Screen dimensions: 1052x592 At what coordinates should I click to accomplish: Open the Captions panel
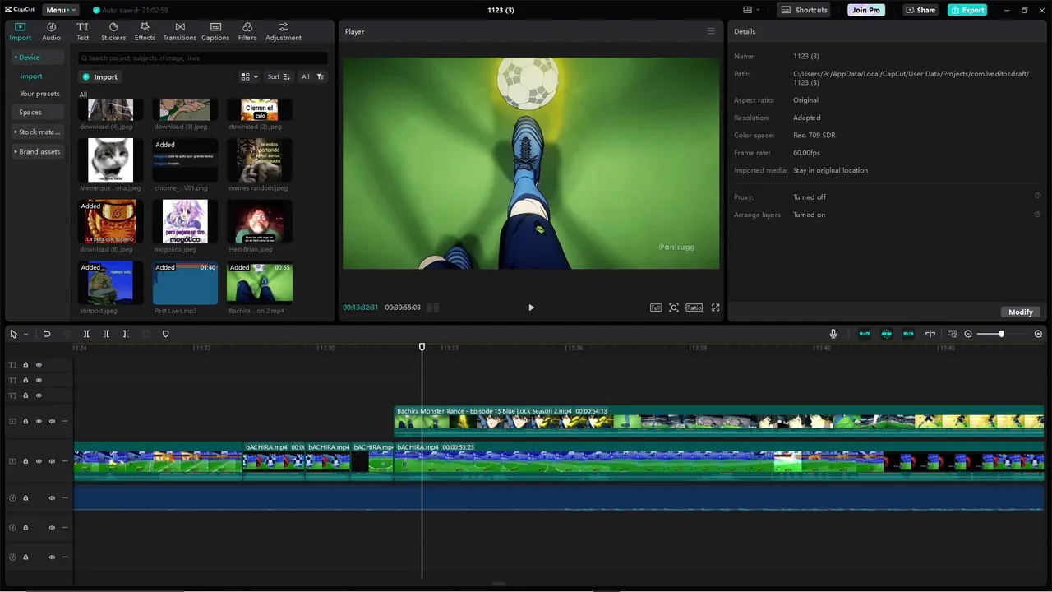[215, 31]
